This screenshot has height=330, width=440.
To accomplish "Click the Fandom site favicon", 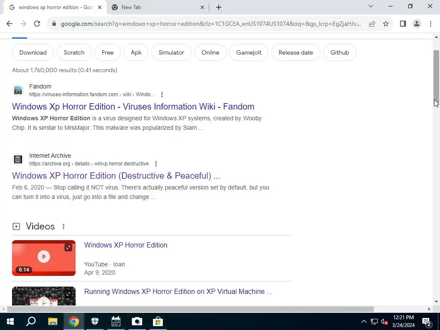I will click(18, 90).
